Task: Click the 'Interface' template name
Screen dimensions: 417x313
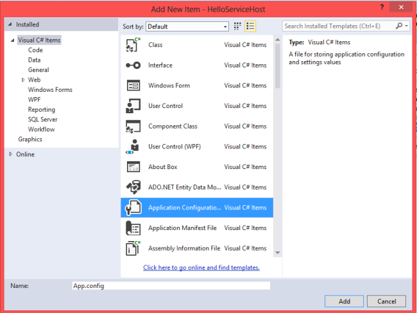Action: 160,66
